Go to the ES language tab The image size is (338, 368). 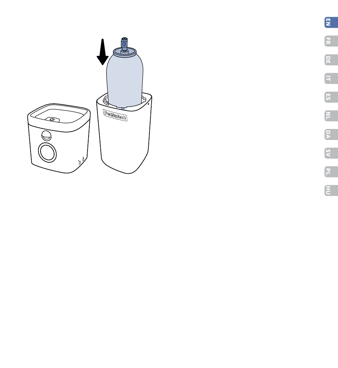tap(331, 97)
